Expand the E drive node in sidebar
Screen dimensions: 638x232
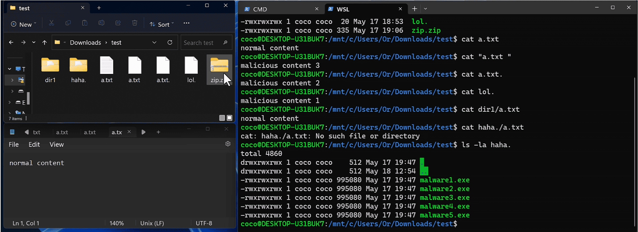tap(10, 103)
